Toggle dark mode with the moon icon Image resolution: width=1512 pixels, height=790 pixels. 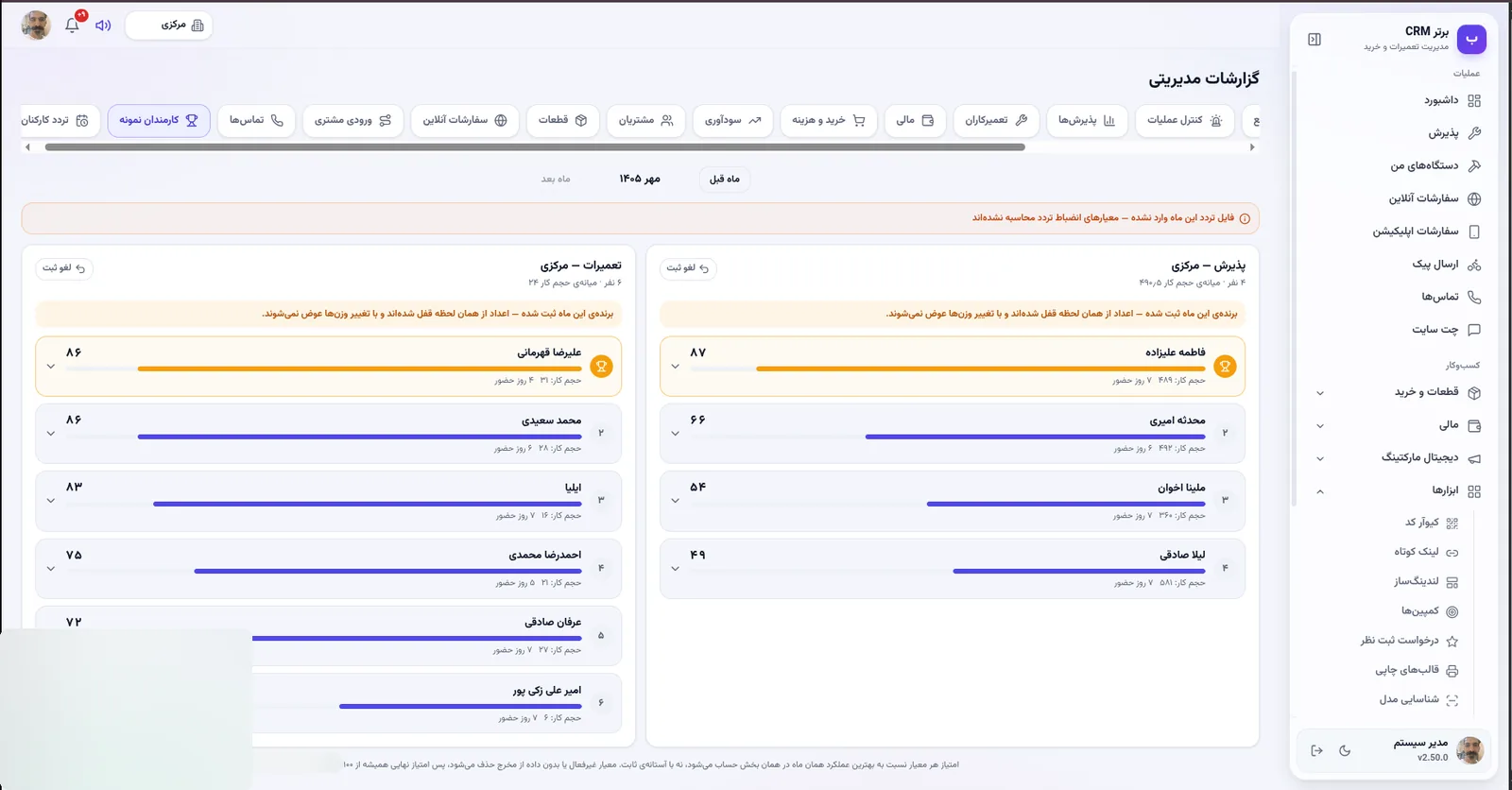coord(1345,750)
